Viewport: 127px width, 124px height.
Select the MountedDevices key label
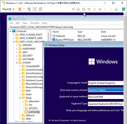click(x=34, y=84)
